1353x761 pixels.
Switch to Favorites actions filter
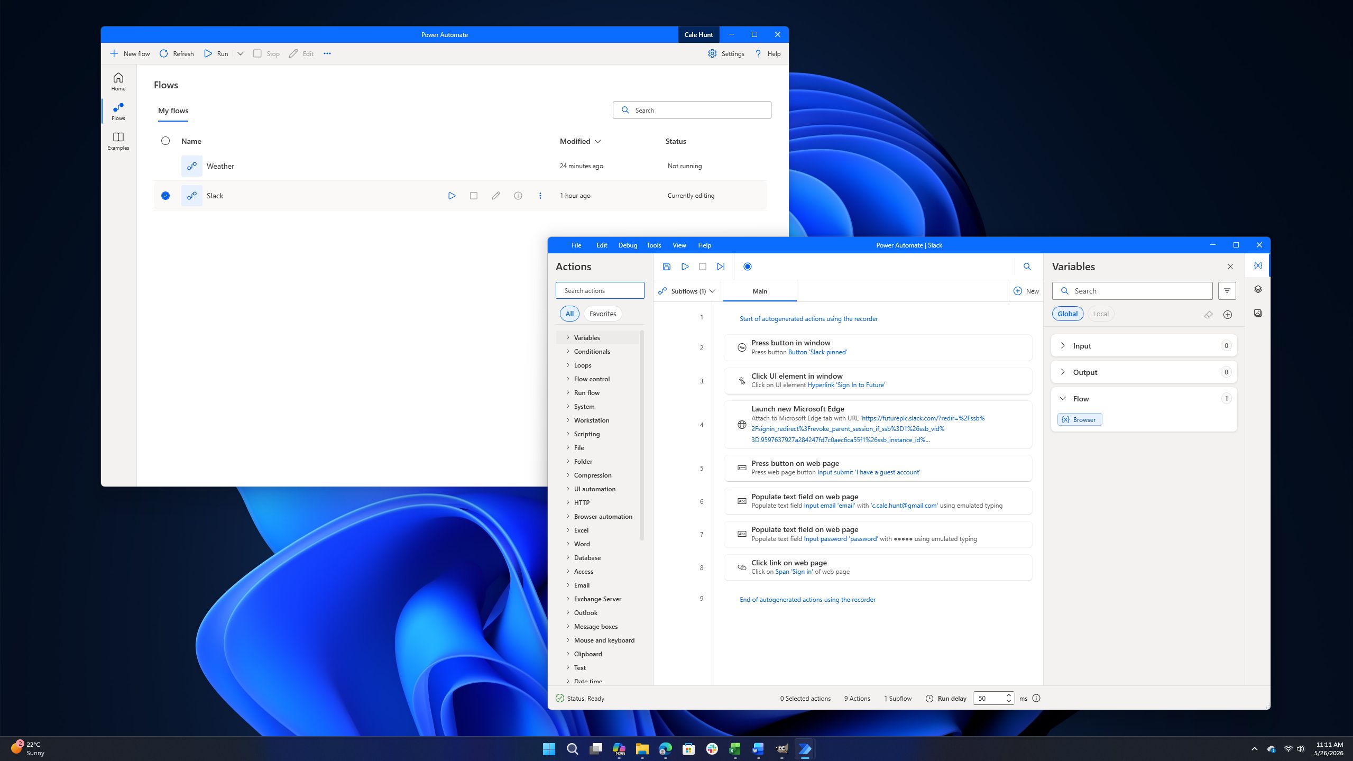click(x=603, y=314)
